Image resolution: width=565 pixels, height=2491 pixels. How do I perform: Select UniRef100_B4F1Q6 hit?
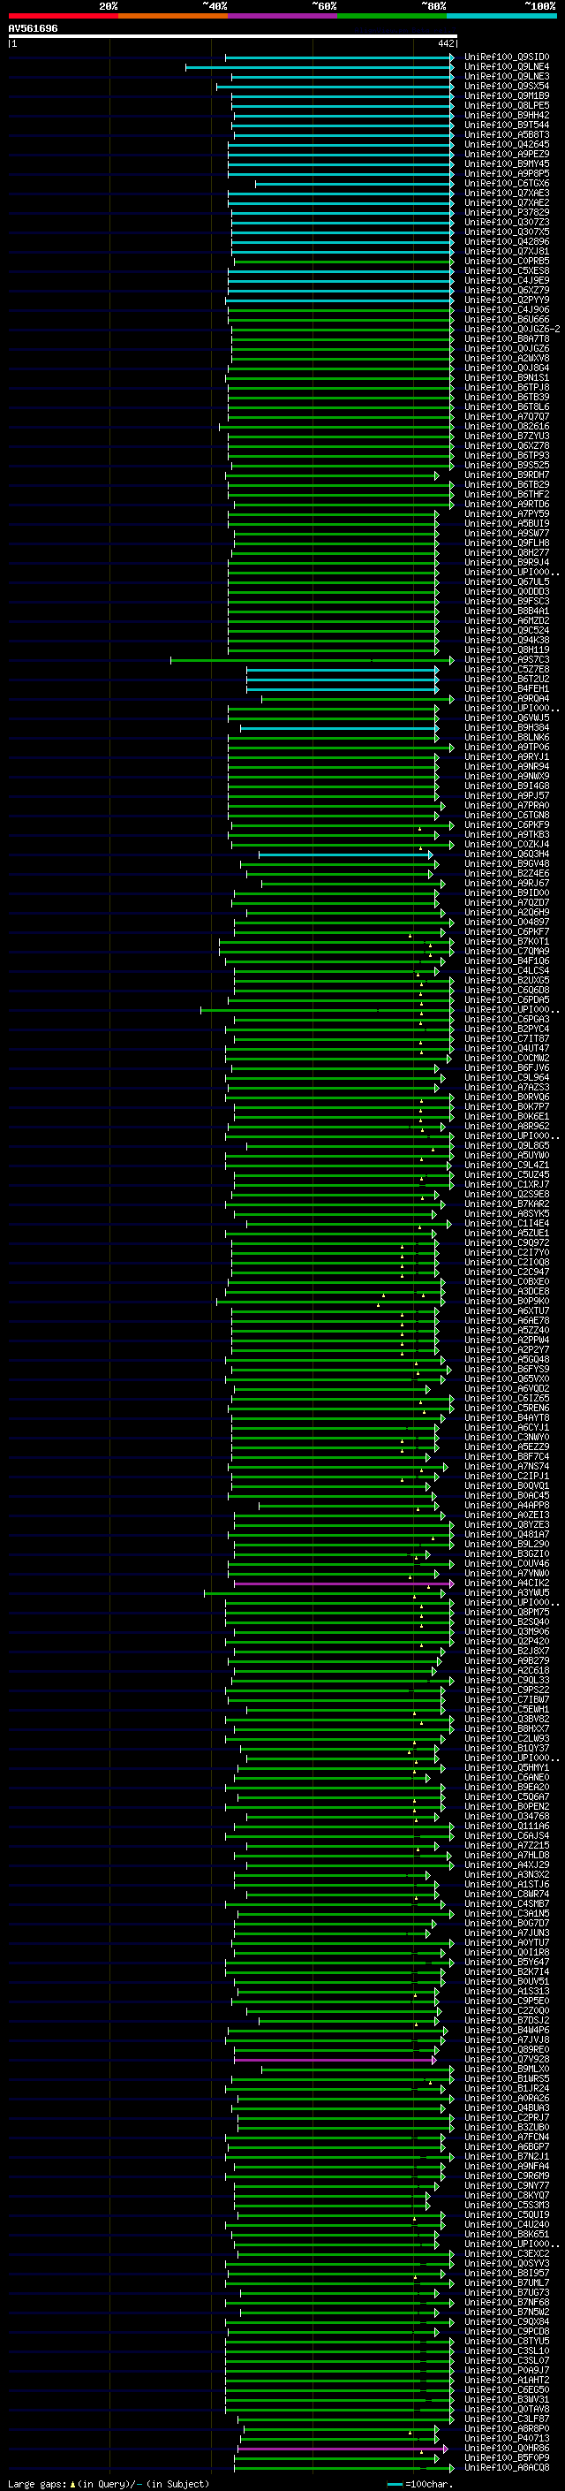(507, 961)
